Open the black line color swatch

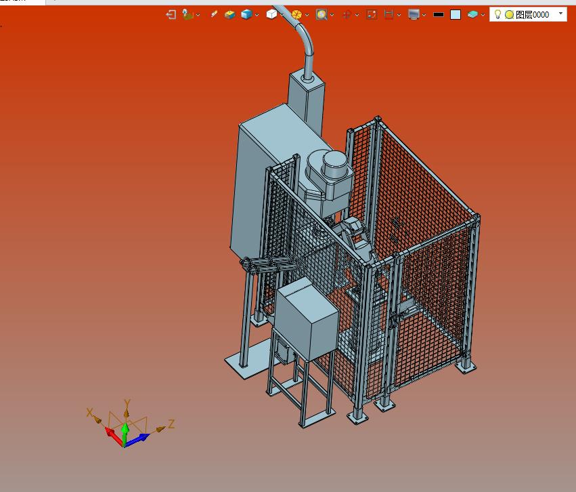click(x=439, y=14)
